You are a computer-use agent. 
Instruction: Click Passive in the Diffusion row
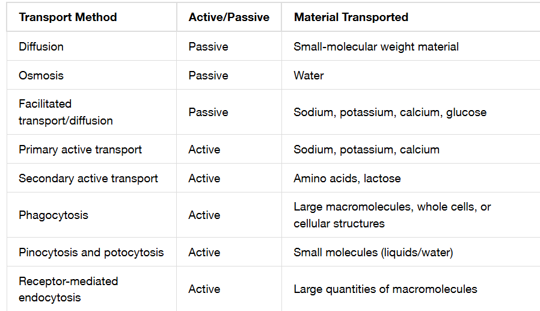click(x=208, y=46)
